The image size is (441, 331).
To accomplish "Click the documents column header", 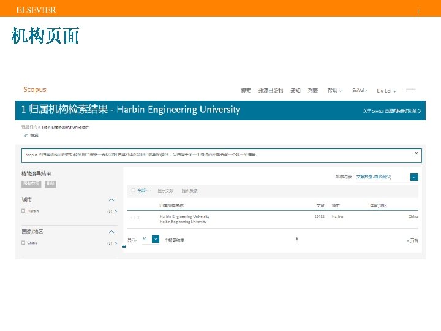I will (320, 205).
